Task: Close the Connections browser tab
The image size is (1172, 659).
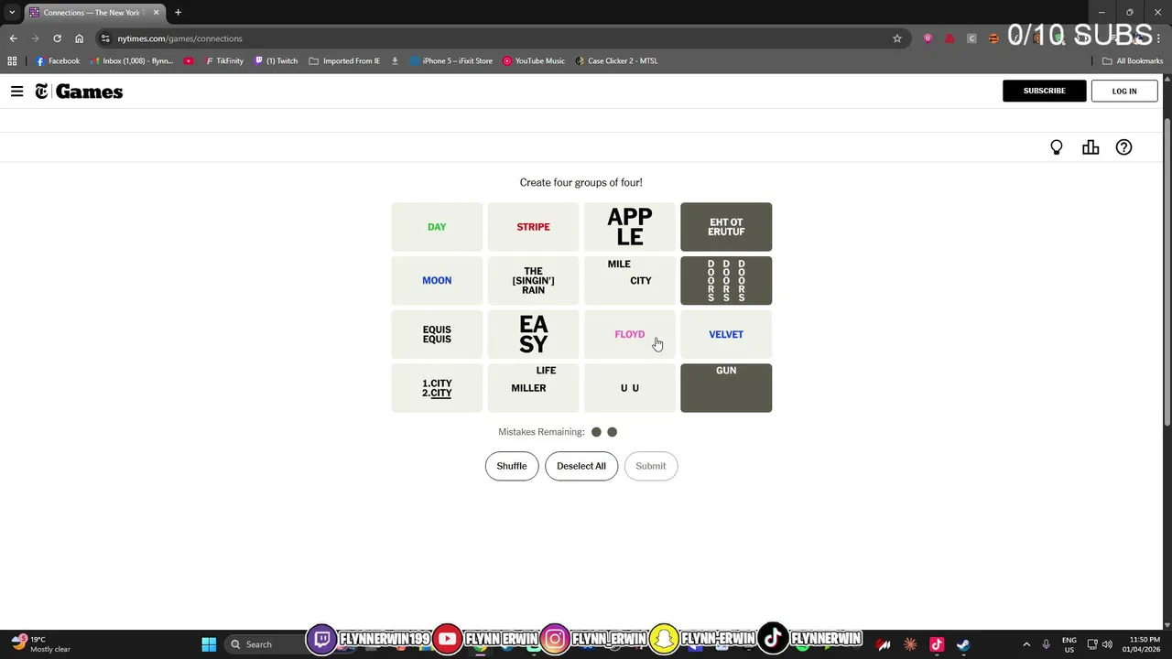Action: coord(156,13)
